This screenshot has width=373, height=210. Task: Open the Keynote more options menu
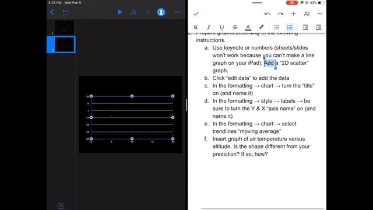click(x=177, y=12)
